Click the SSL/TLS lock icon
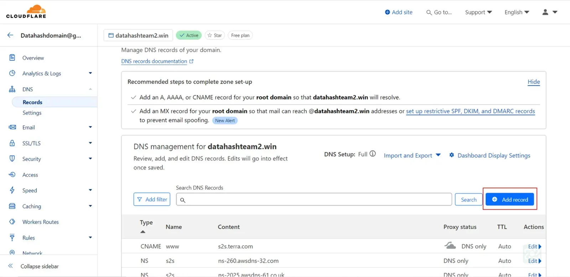The width and height of the screenshot is (570, 277). coord(12,143)
